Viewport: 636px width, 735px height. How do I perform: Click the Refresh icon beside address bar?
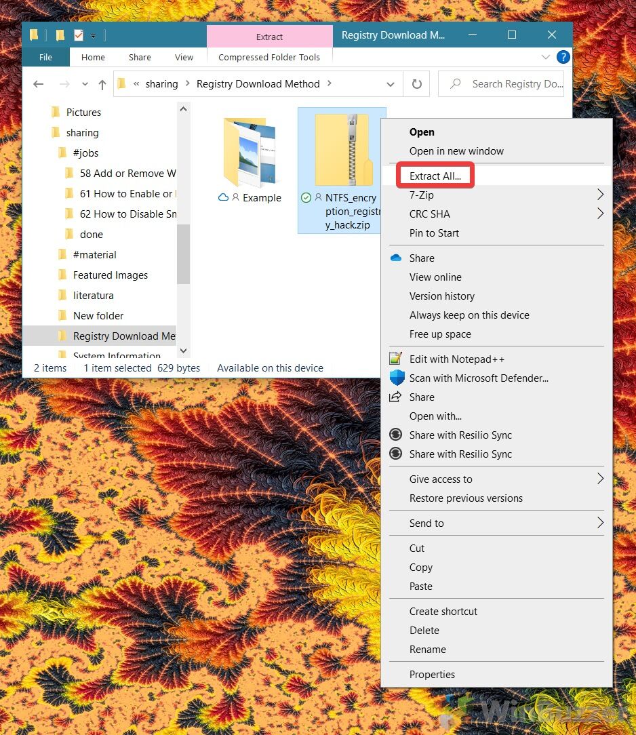point(417,84)
